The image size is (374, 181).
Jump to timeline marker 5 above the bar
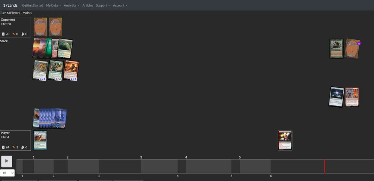coord(240,157)
